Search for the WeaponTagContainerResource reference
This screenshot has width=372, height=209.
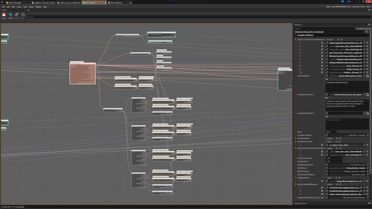(x=364, y=59)
